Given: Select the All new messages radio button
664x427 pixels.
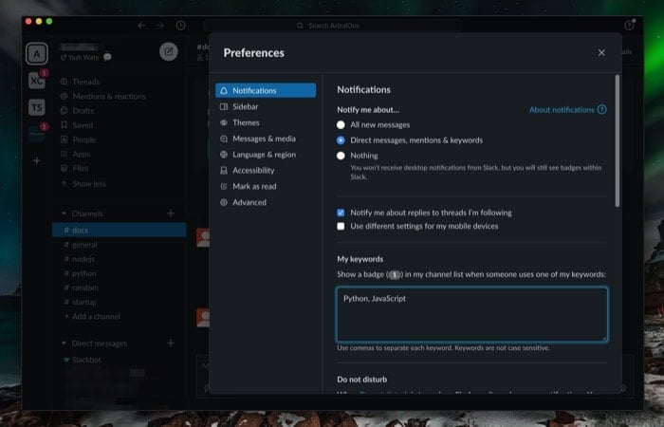Looking at the screenshot, I should pos(341,125).
